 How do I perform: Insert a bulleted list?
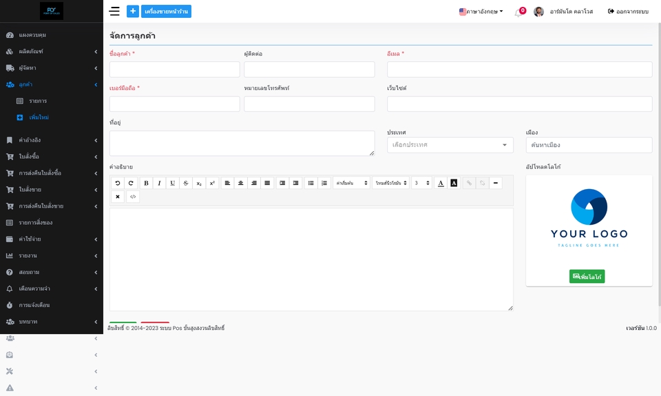click(311, 183)
